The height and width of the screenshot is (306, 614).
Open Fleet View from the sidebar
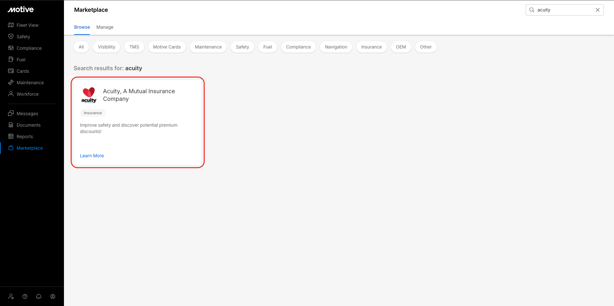(28, 25)
